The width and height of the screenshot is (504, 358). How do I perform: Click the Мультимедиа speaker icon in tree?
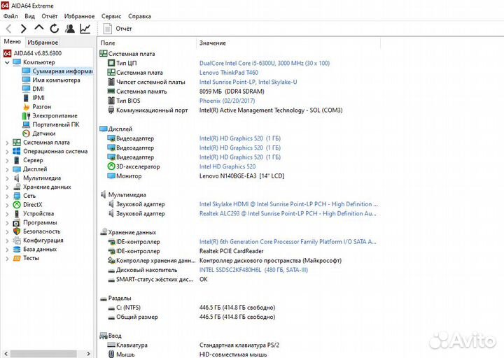point(17,178)
